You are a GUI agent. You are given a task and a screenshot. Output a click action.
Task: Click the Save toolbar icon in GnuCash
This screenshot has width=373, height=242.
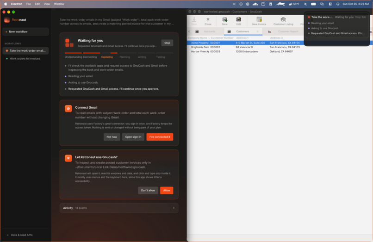point(194,21)
